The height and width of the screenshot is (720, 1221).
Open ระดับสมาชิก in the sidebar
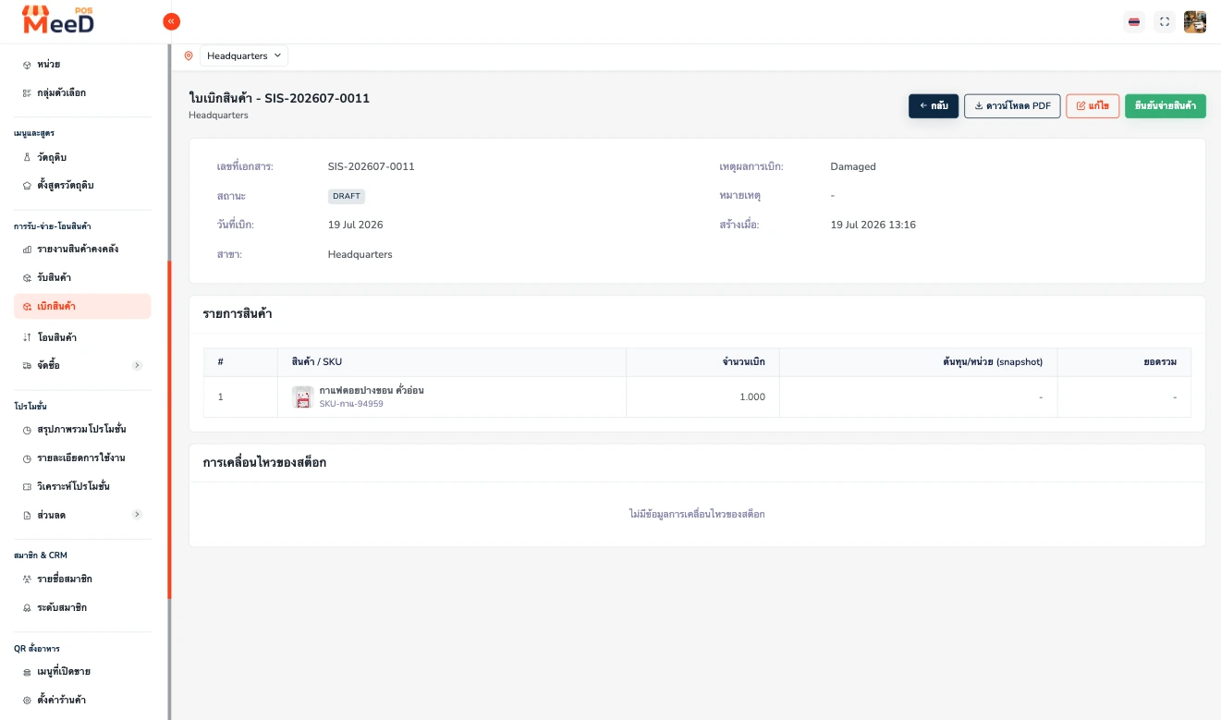[x=82, y=608]
